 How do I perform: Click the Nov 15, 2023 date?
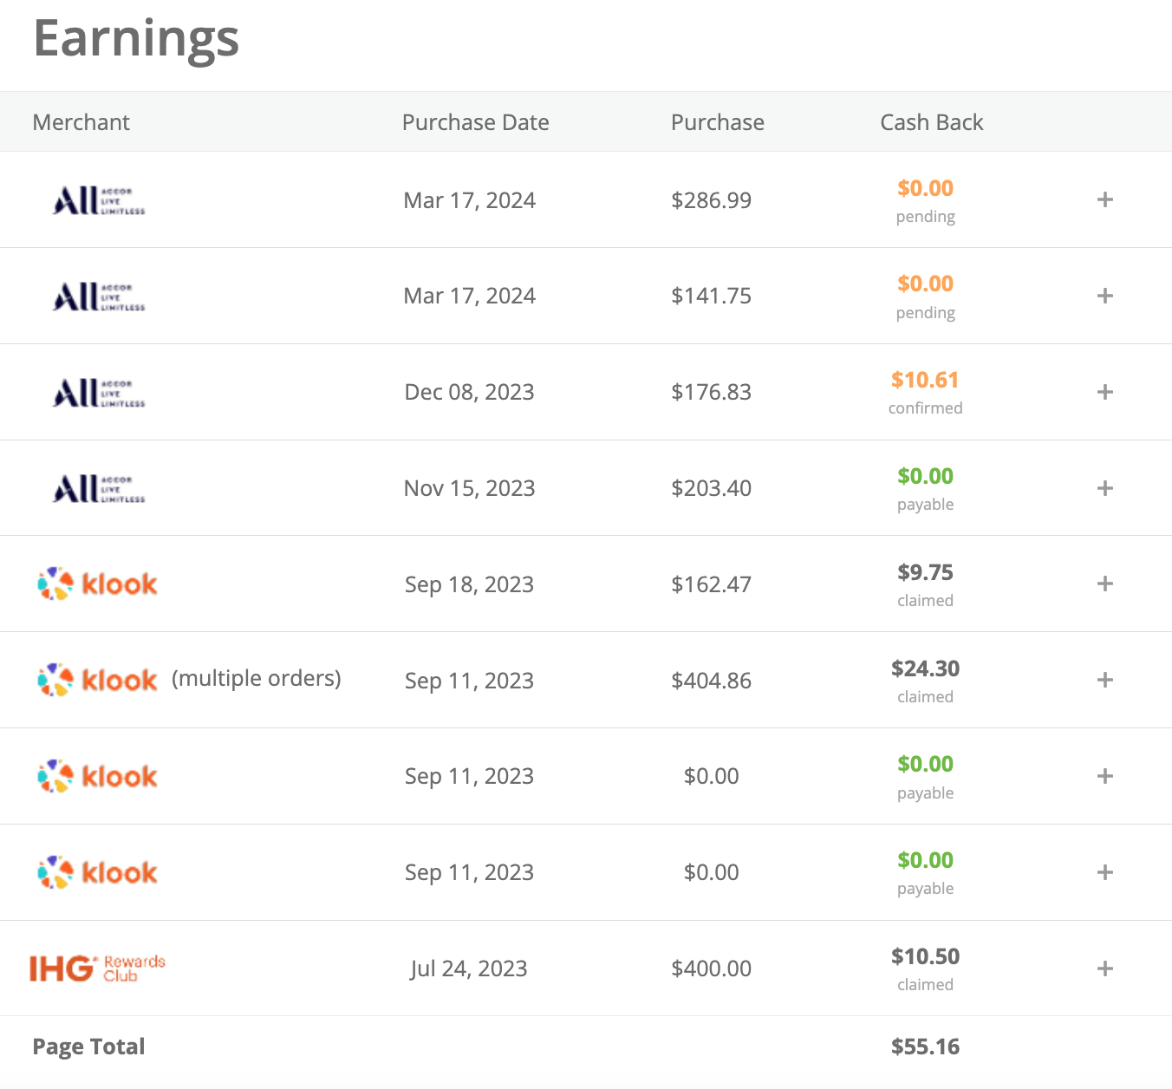pos(469,488)
